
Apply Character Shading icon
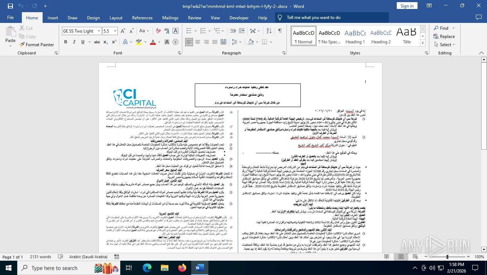click(167, 42)
